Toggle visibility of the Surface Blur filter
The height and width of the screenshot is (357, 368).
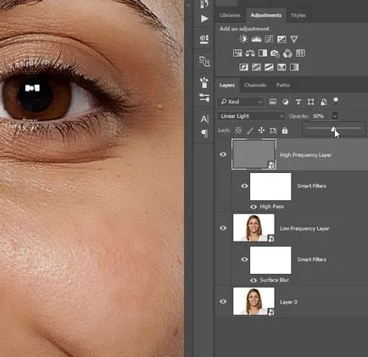click(x=254, y=281)
